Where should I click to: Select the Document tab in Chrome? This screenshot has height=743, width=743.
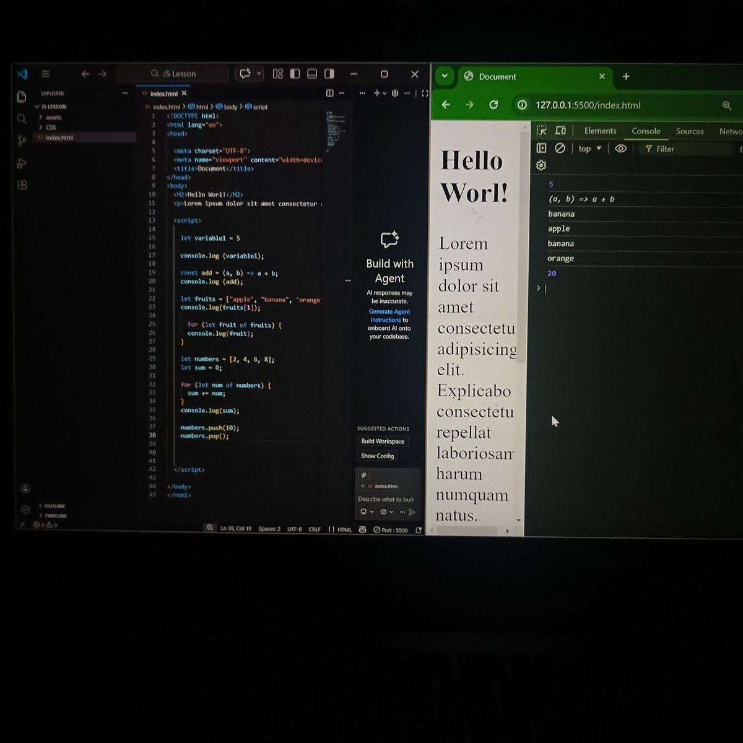pos(534,76)
